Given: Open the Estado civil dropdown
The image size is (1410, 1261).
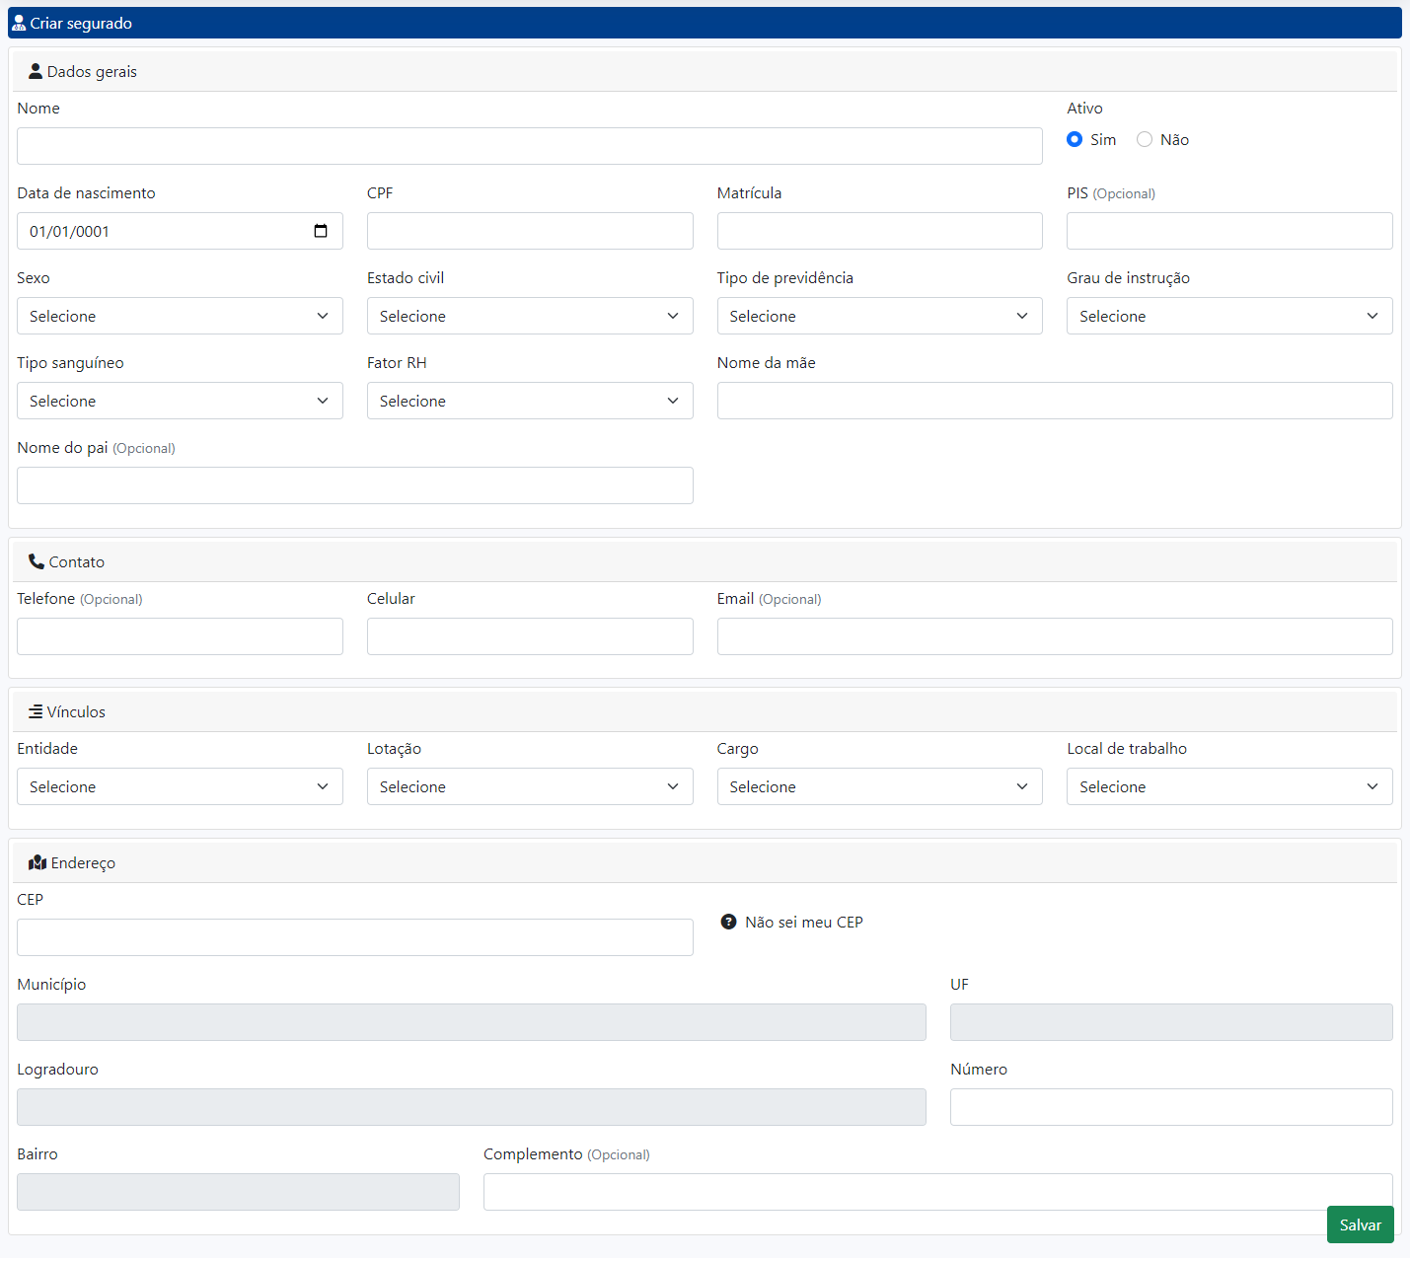Looking at the screenshot, I should 530,316.
